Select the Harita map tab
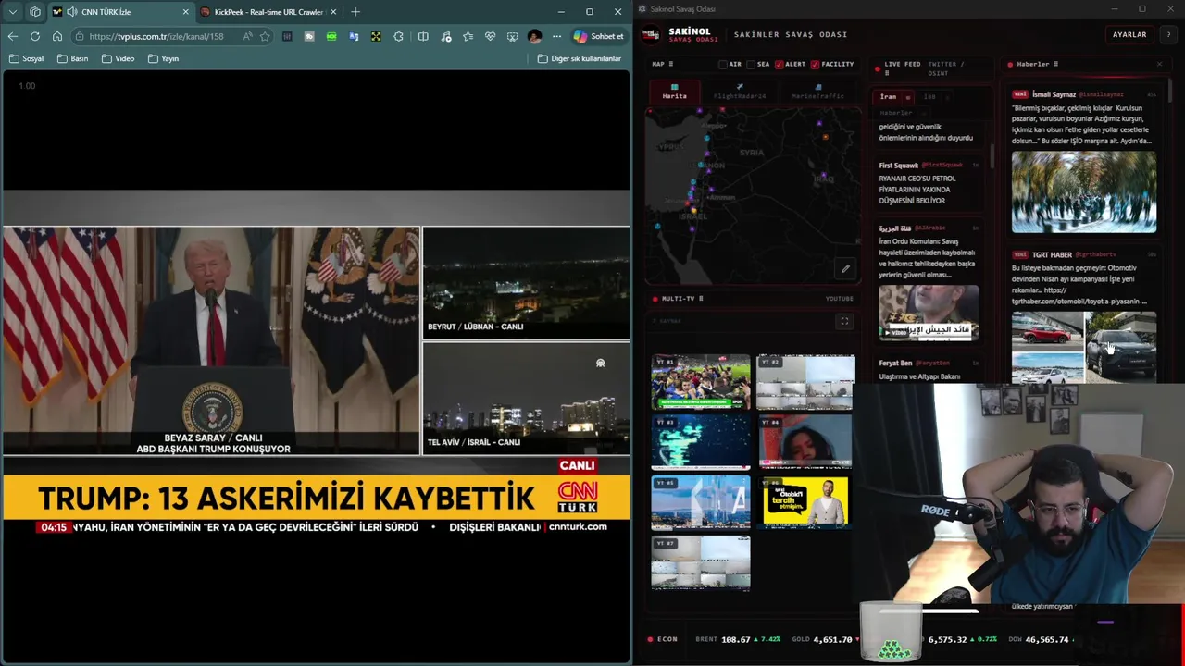The height and width of the screenshot is (666, 1185). pyautogui.click(x=674, y=92)
